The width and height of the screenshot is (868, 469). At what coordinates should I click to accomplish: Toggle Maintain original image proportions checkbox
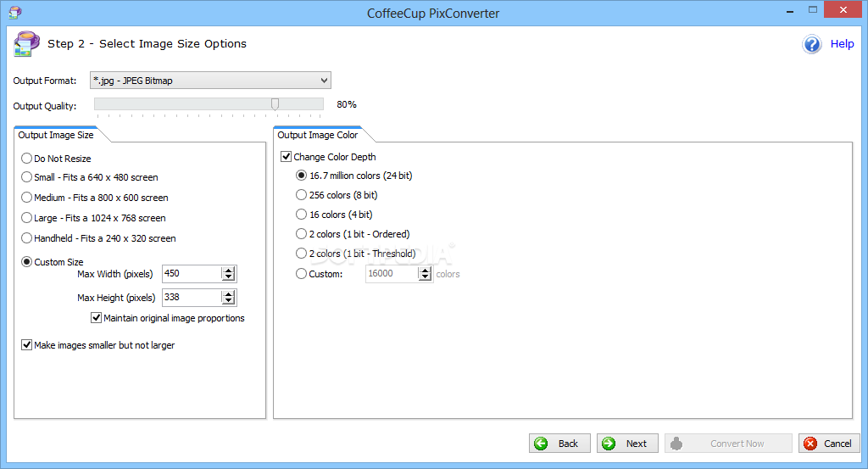coord(97,318)
